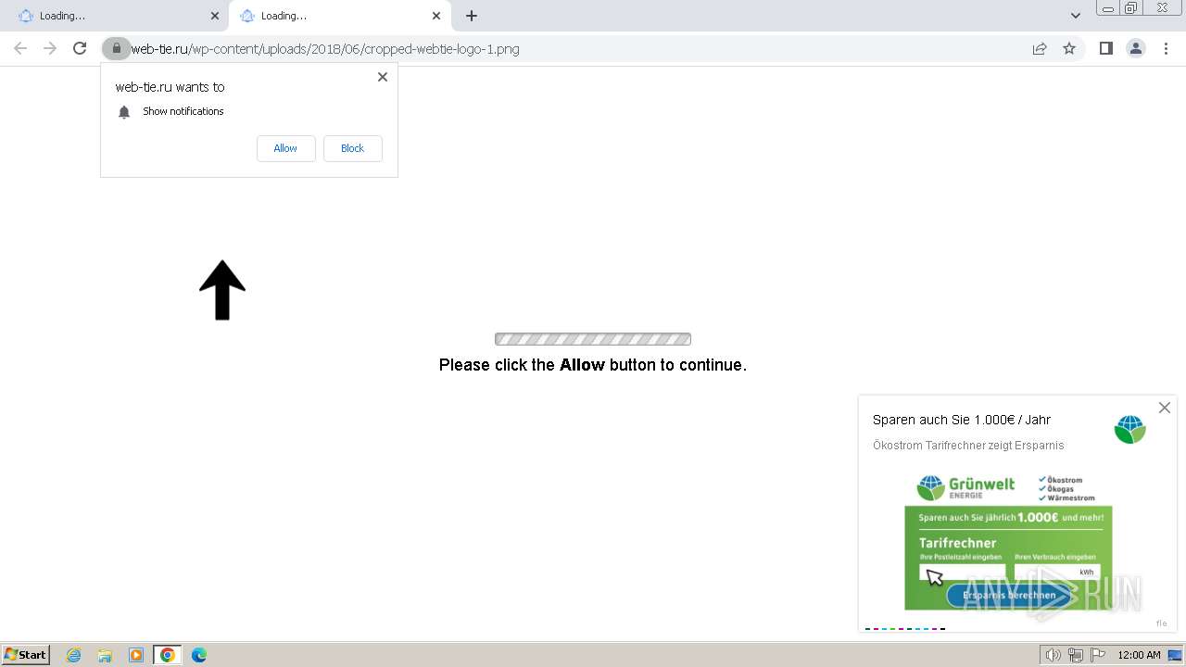The image size is (1186, 667).
Task: Open a new browser tab
Action: (x=472, y=16)
